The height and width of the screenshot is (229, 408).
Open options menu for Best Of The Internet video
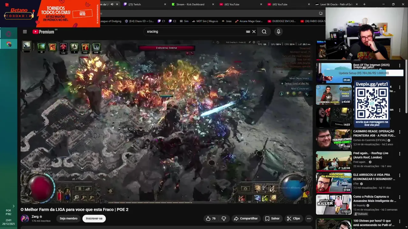coord(400,66)
